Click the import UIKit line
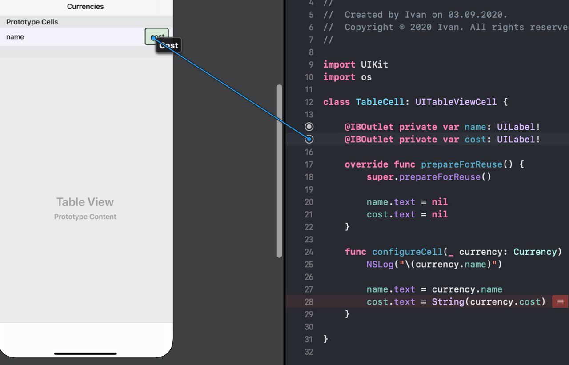Viewport: 569px width, 365px height. 356,64
